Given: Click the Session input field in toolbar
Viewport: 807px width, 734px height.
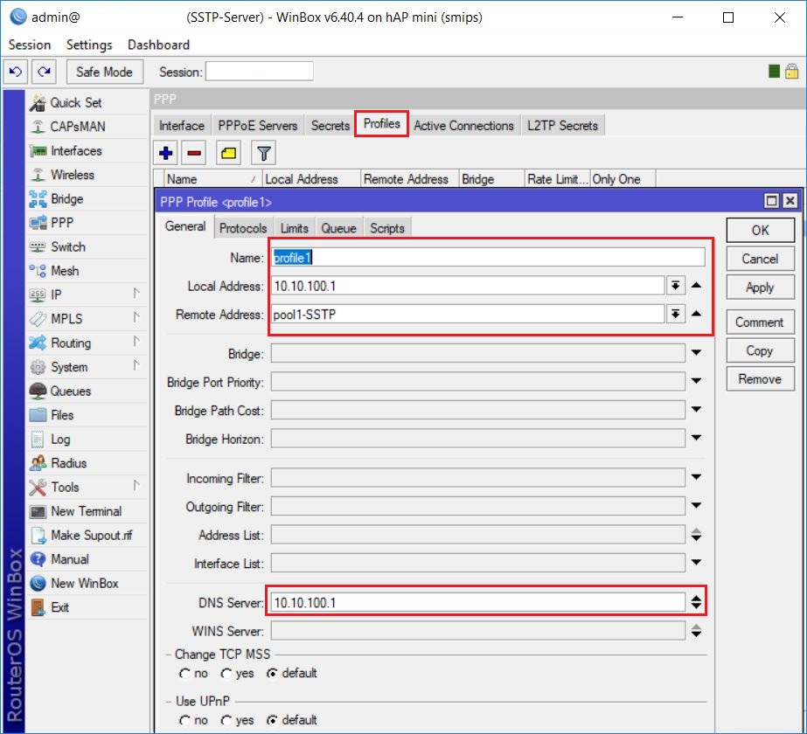Looking at the screenshot, I should pyautogui.click(x=260, y=72).
